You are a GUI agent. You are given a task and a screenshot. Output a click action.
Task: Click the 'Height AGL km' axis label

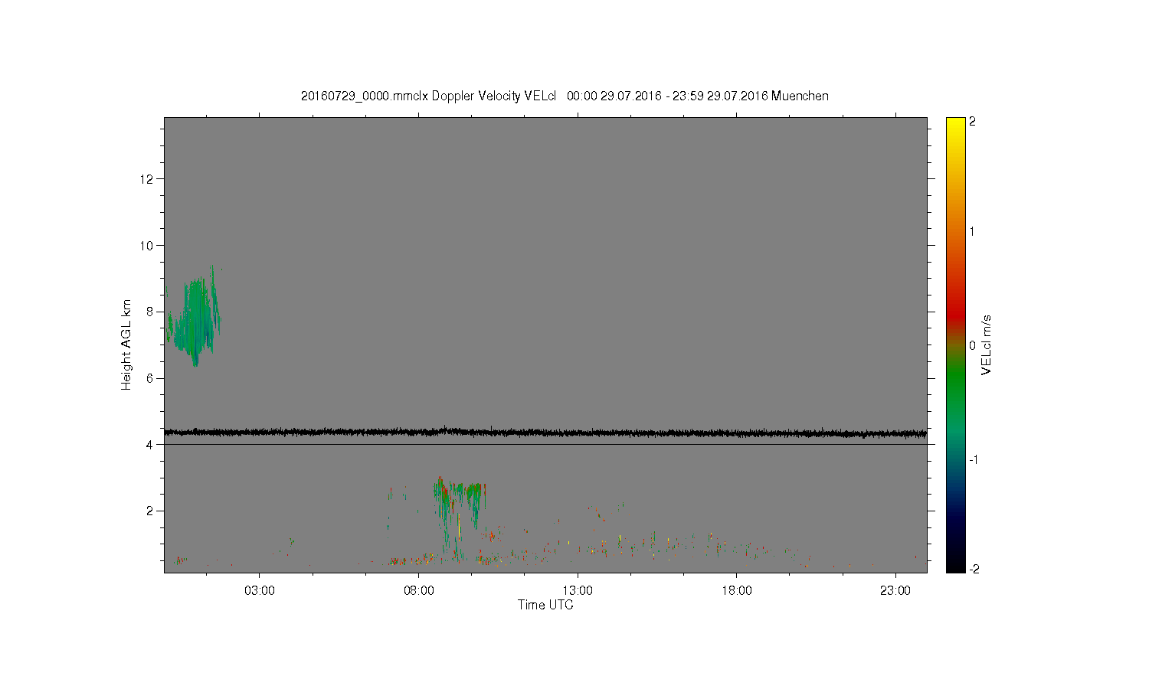pos(126,344)
